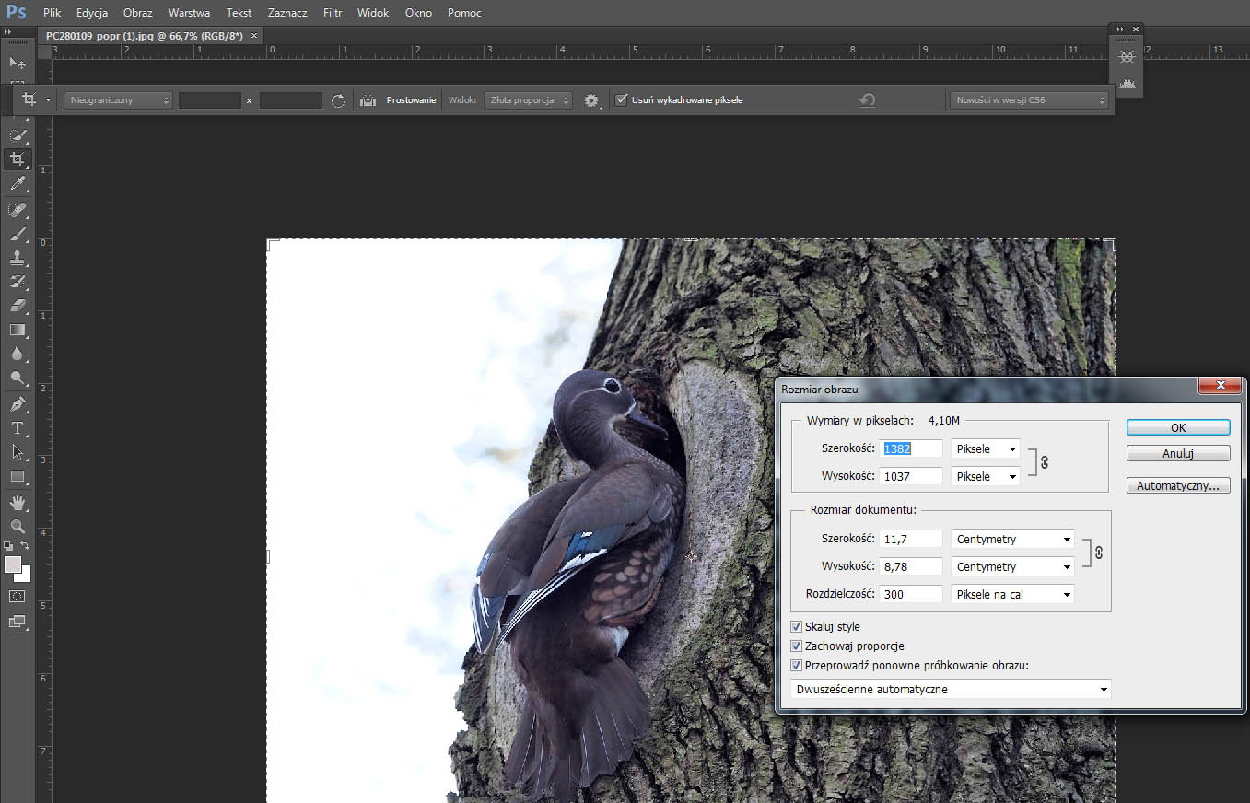Select the Clone Stamp tool
Viewport: 1250px width, 803px height.
pos(17,258)
